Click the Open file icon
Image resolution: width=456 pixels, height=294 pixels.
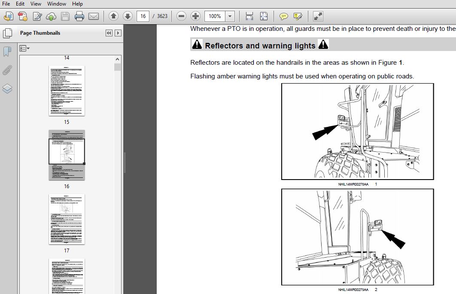click(x=9, y=16)
